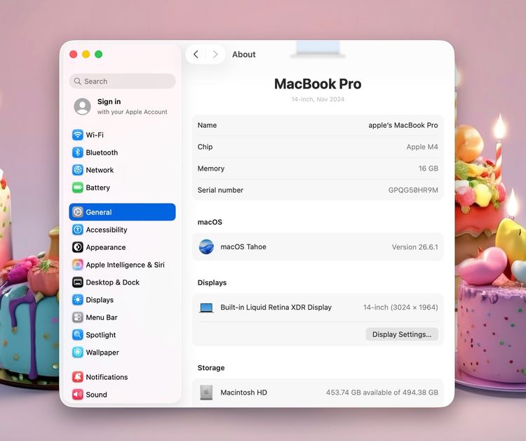Click the macOS Tahoe logo icon

pos(206,246)
